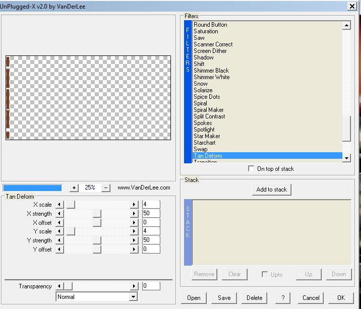This screenshot has height=309, width=361.
Task: Click the left arrow of Y strength slider
Action: (x=59, y=240)
